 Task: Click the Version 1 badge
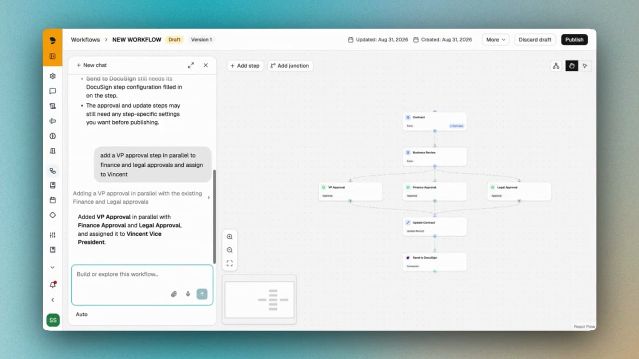tap(201, 40)
